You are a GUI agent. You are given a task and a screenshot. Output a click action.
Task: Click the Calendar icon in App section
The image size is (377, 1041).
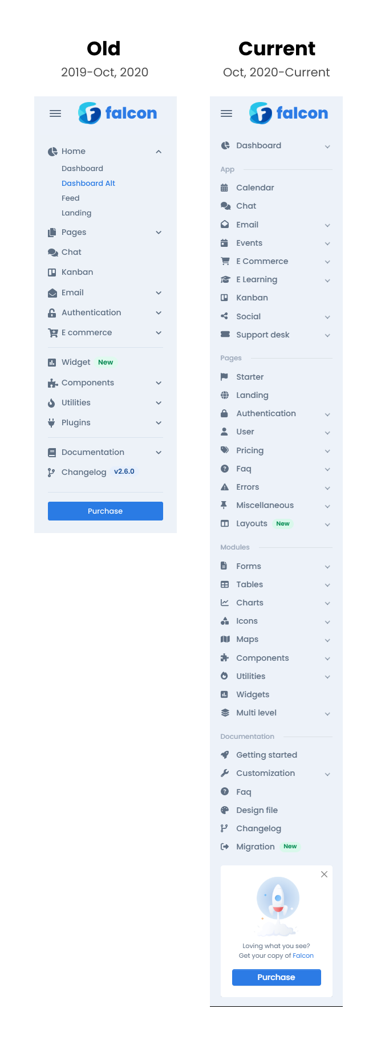(225, 188)
